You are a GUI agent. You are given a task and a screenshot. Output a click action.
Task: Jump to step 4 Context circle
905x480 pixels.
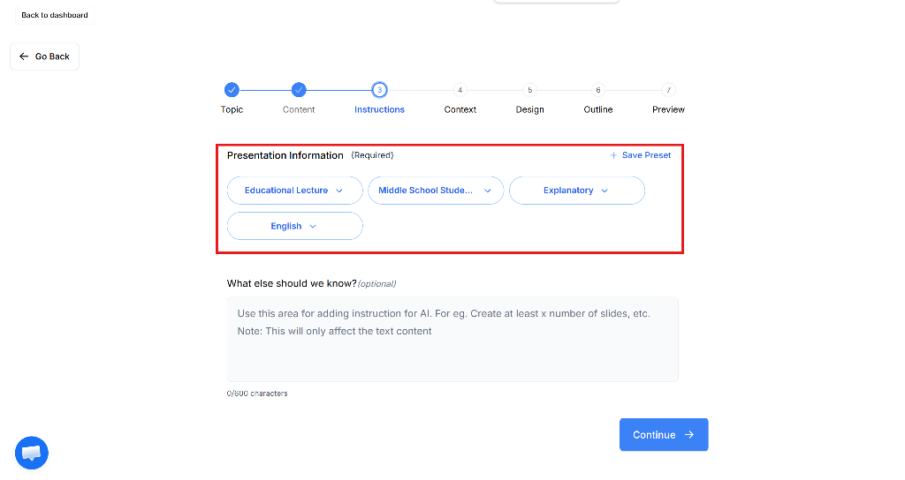pos(460,90)
